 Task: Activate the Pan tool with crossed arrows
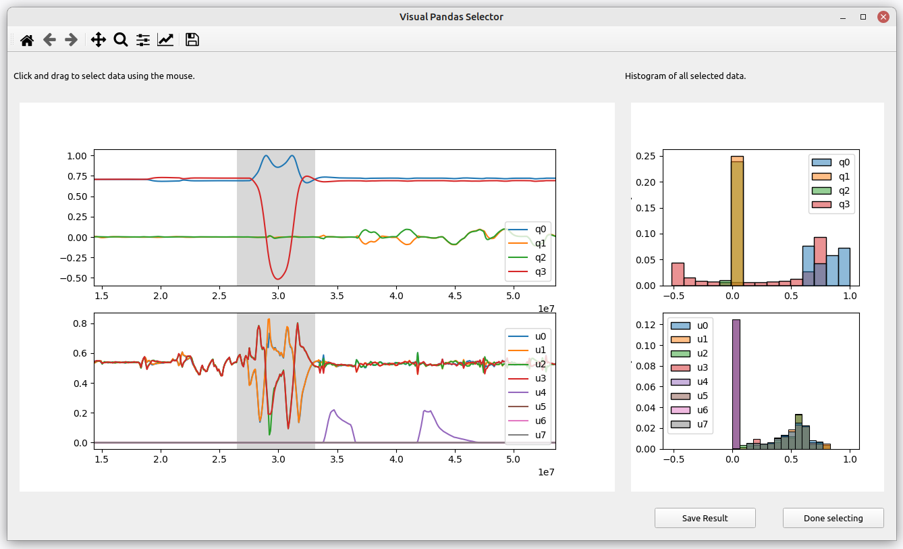99,40
